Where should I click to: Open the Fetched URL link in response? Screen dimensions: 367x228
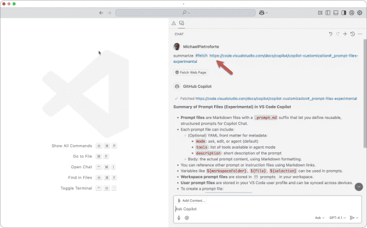[276, 99]
